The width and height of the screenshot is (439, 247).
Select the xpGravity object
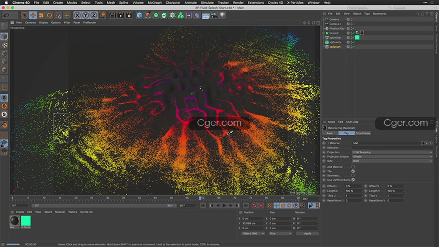pos(335,42)
